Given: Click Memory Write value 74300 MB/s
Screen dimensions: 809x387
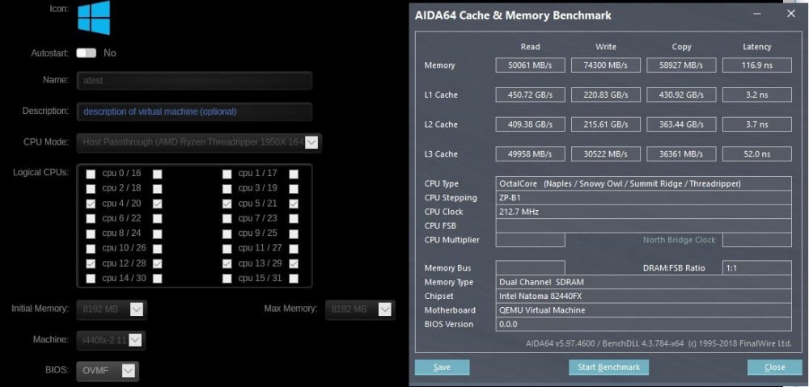Looking at the screenshot, I should click(606, 65).
